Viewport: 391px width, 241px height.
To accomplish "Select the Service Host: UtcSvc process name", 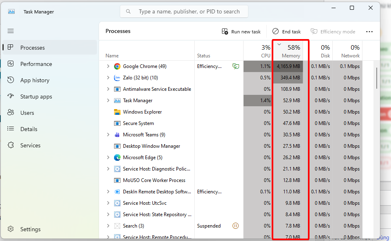I will point(145,203).
